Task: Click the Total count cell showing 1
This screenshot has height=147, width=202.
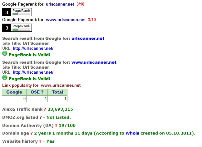Action: pyautogui.click(x=57, y=99)
